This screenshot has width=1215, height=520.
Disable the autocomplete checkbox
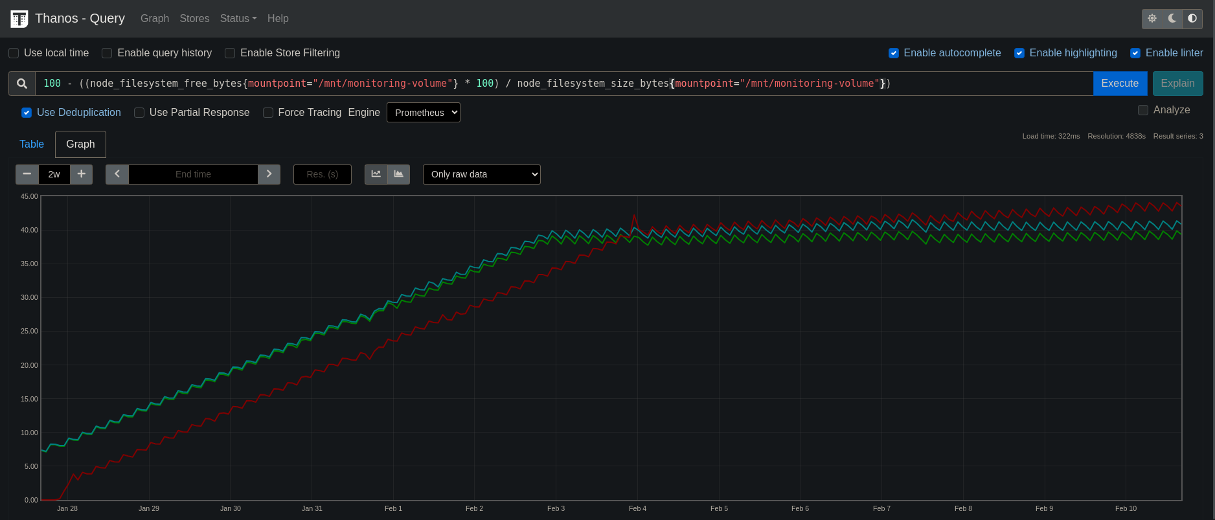[x=894, y=53]
